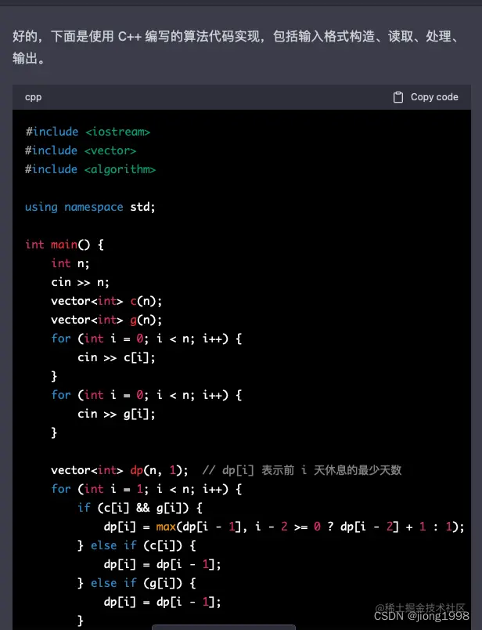The height and width of the screenshot is (630, 482).
Task: Click the clipboard copy icon
Action: tap(397, 97)
